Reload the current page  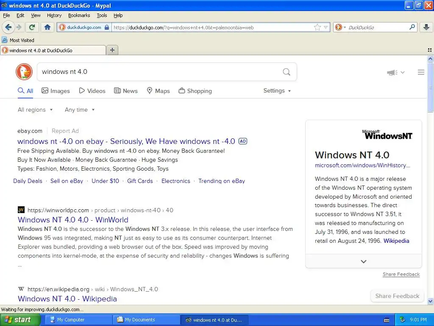tap(32, 27)
